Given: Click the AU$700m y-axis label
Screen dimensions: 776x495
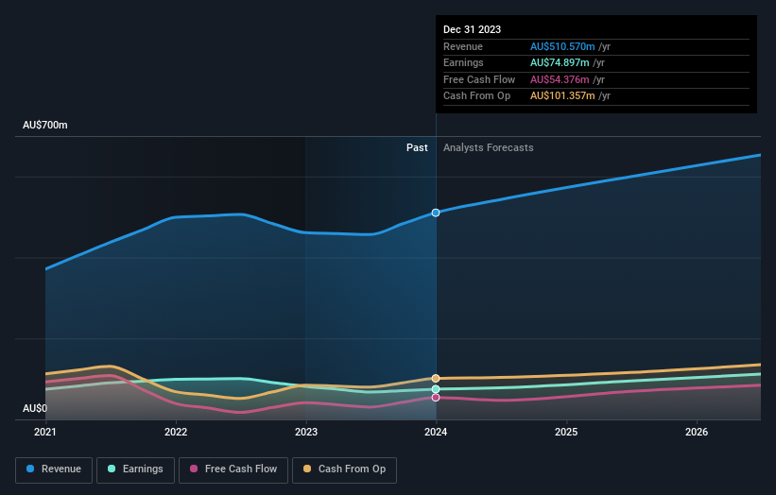Looking at the screenshot, I should [x=45, y=125].
